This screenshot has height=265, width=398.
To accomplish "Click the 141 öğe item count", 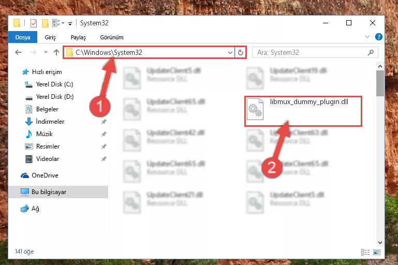I will coord(24,252).
